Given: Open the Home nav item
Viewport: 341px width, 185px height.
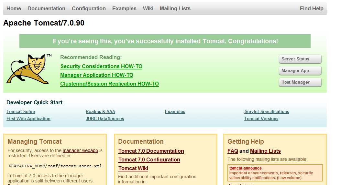Looking at the screenshot, I should coord(14,8).
